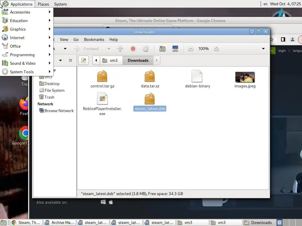Open the Office submenu
This screenshot has height=226, width=302.
[27, 46]
